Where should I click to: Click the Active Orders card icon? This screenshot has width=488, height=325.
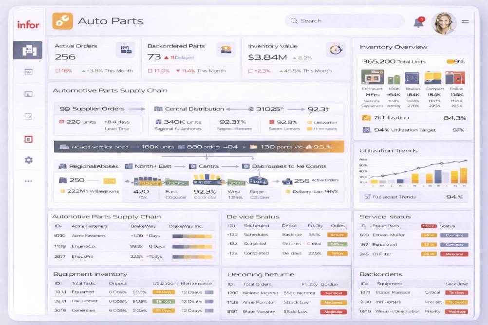click(x=125, y=49)
